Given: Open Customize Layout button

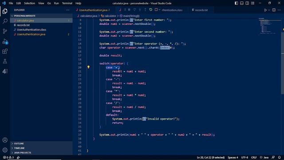Looking at the screenshot, I should point(252,3).
